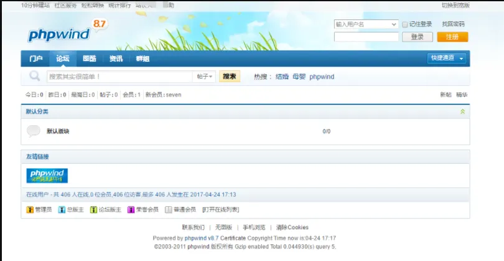Click the 在线用户 statistics text
This screenshot has width=504, height=261.
point(131,195)
